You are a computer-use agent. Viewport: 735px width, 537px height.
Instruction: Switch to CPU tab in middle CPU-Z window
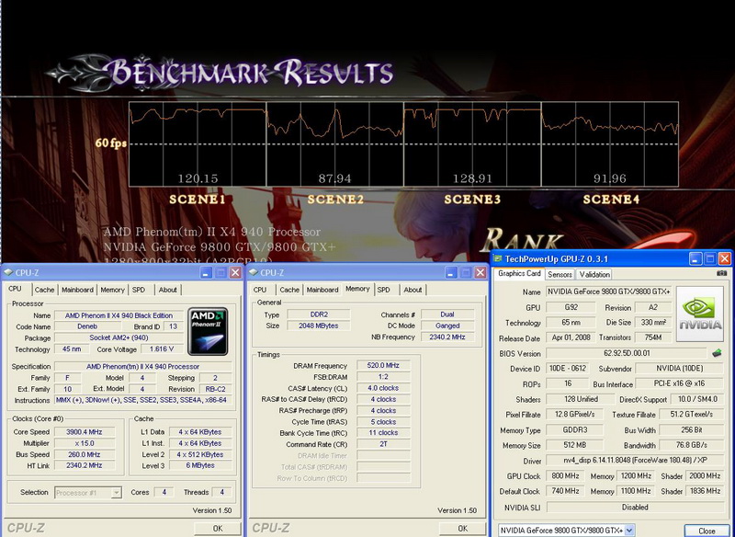(260, 290)
